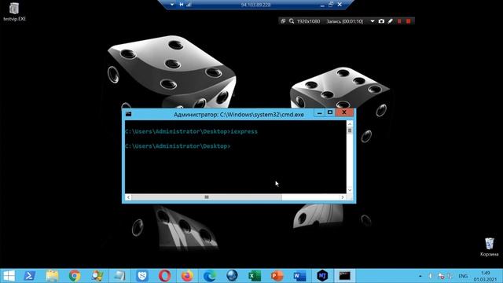This screenshot has height=283, width=503.
Task: Click the Запись [00:01:10] recording timer
Action: (344, 21)
